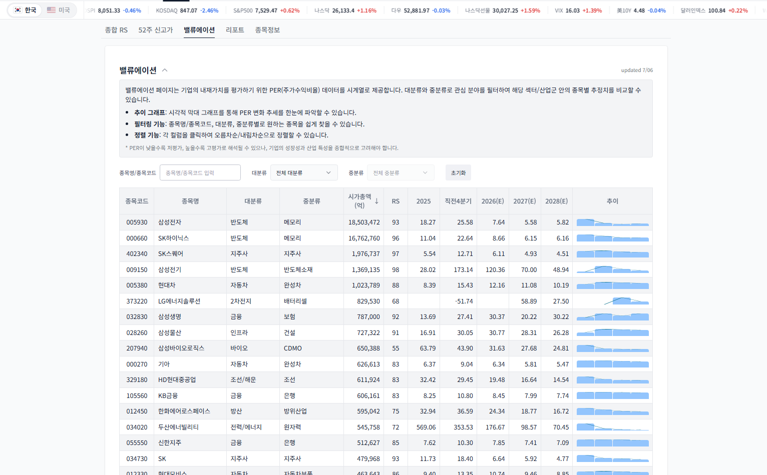
Task: Click the S&P500 index ticker
Action: coord(266,10)
